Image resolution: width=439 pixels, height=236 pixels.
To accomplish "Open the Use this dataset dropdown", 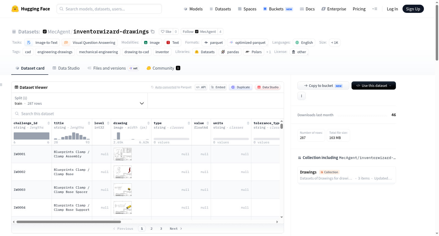I will click(374, 86).
